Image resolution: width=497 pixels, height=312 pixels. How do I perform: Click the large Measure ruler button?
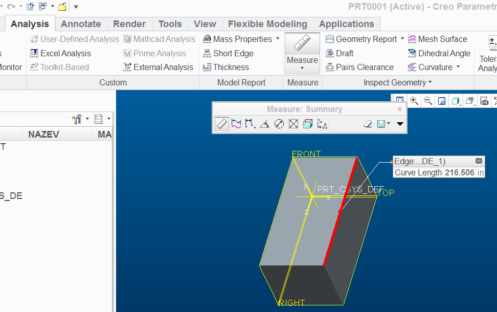(x=302, y=43)
